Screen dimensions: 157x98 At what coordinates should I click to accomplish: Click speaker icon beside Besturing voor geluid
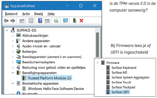[x=18, y=67]
